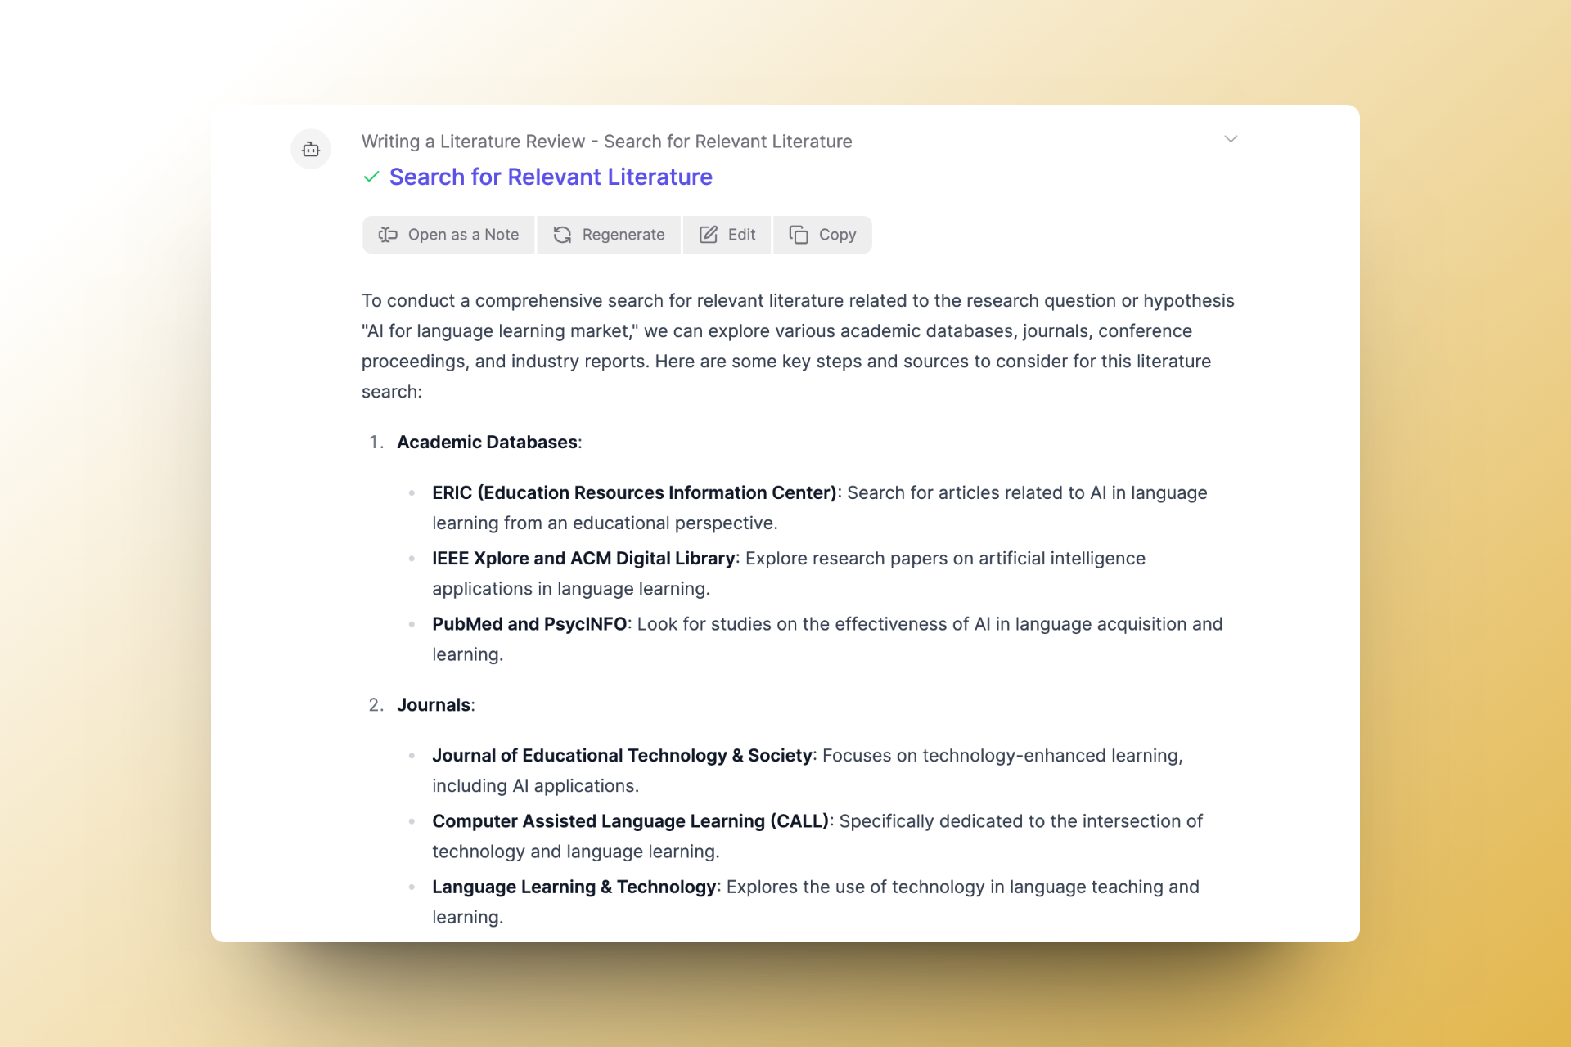
Task: Click the green checkmark beside the heading
Action: pos(371,177)
